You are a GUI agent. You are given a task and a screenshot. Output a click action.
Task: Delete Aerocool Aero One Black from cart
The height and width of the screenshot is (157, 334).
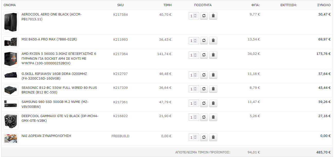coord(213,16)
